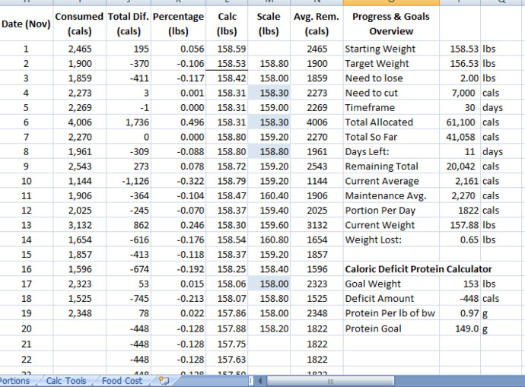Click the Caloric Deficit Protein Calculator heading
The height and width of the screenshot is (387, 525).
[418, 269]
